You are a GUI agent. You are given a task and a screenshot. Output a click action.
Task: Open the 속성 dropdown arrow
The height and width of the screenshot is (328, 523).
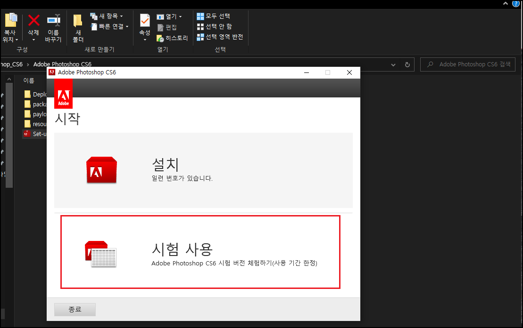click(145, 40)
